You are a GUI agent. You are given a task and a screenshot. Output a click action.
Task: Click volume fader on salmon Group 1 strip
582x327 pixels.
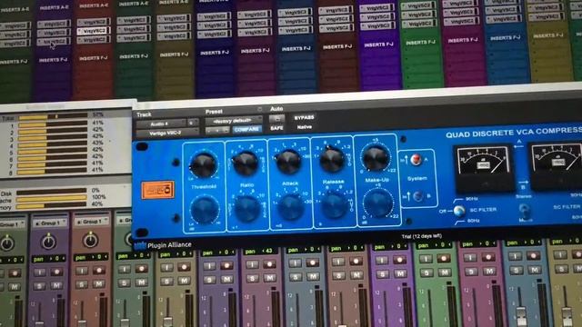click(x=82, y=323)
